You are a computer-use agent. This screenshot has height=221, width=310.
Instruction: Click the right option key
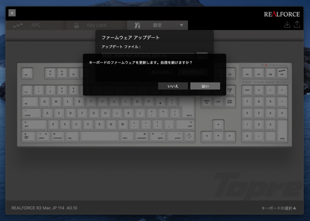158,136
